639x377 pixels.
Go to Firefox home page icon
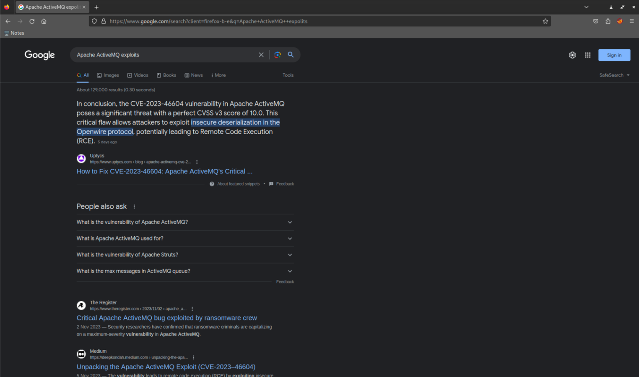point(44,21)
